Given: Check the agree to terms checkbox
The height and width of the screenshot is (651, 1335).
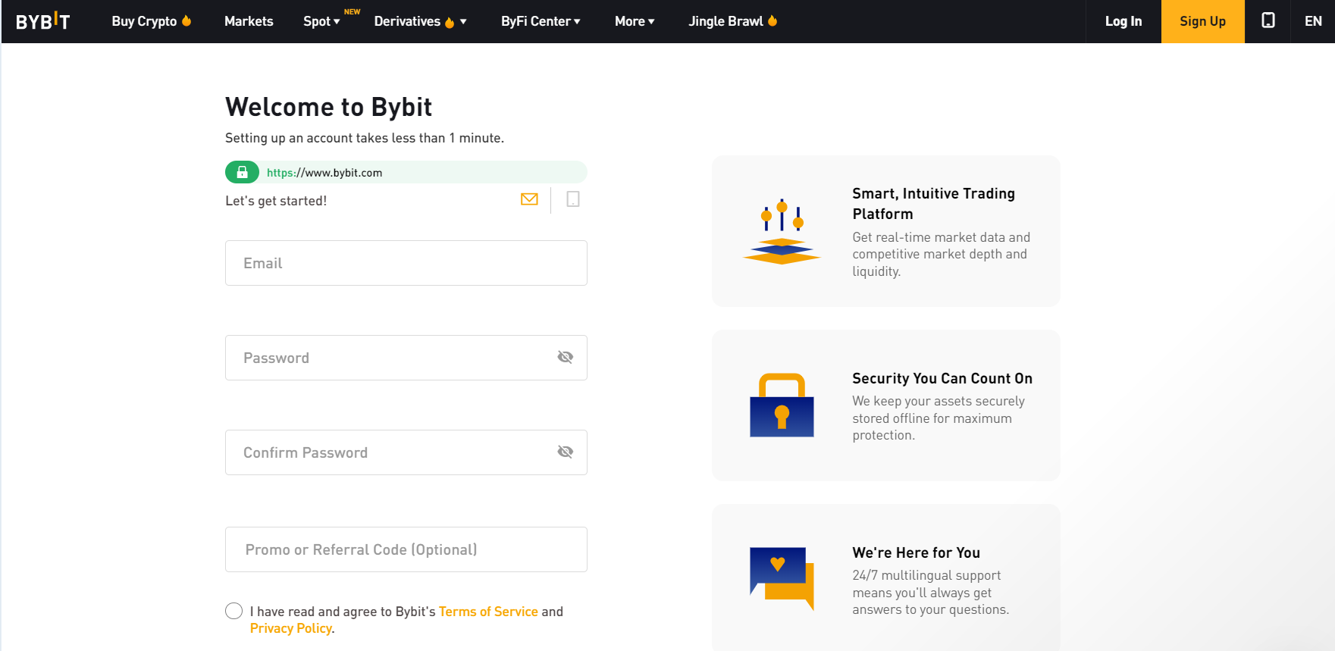Looking at the screenshot, I should click(234, 611).
